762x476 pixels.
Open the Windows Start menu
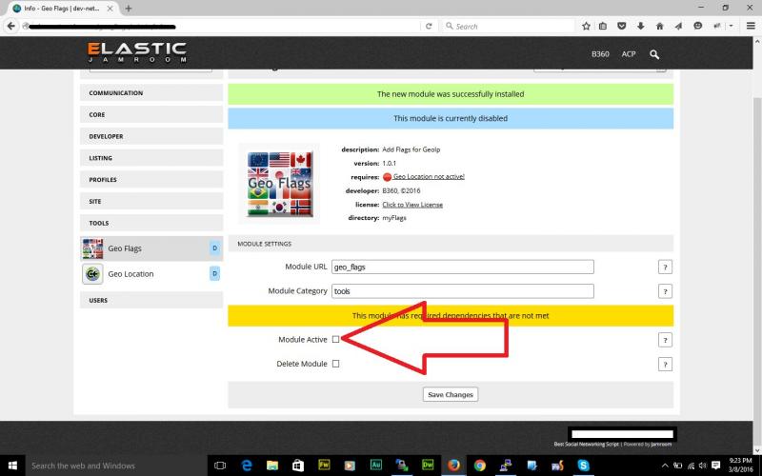[12, 466]
